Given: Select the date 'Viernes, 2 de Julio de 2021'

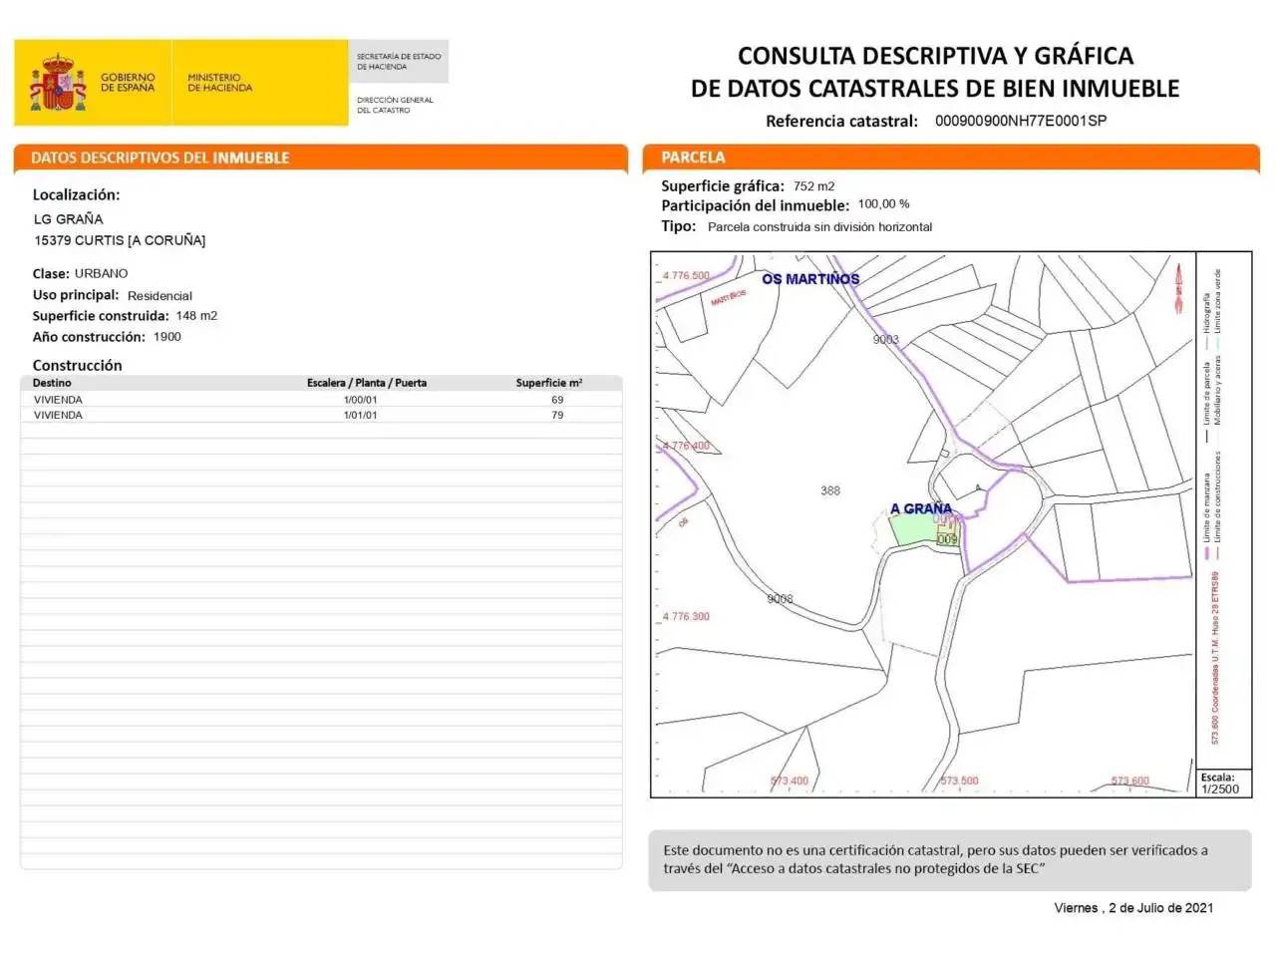Looking at the screenshot, I should 1133,908.
